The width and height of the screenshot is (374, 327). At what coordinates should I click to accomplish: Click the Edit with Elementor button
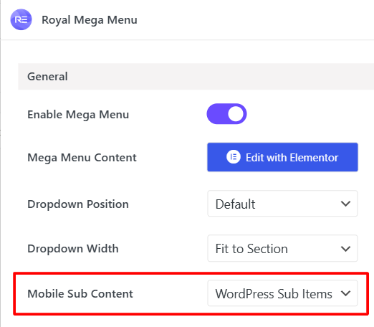tap(282, 157)
